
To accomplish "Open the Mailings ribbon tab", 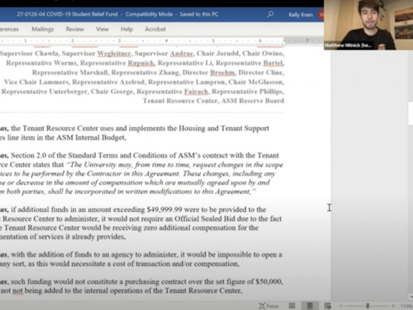I will 43,29.
